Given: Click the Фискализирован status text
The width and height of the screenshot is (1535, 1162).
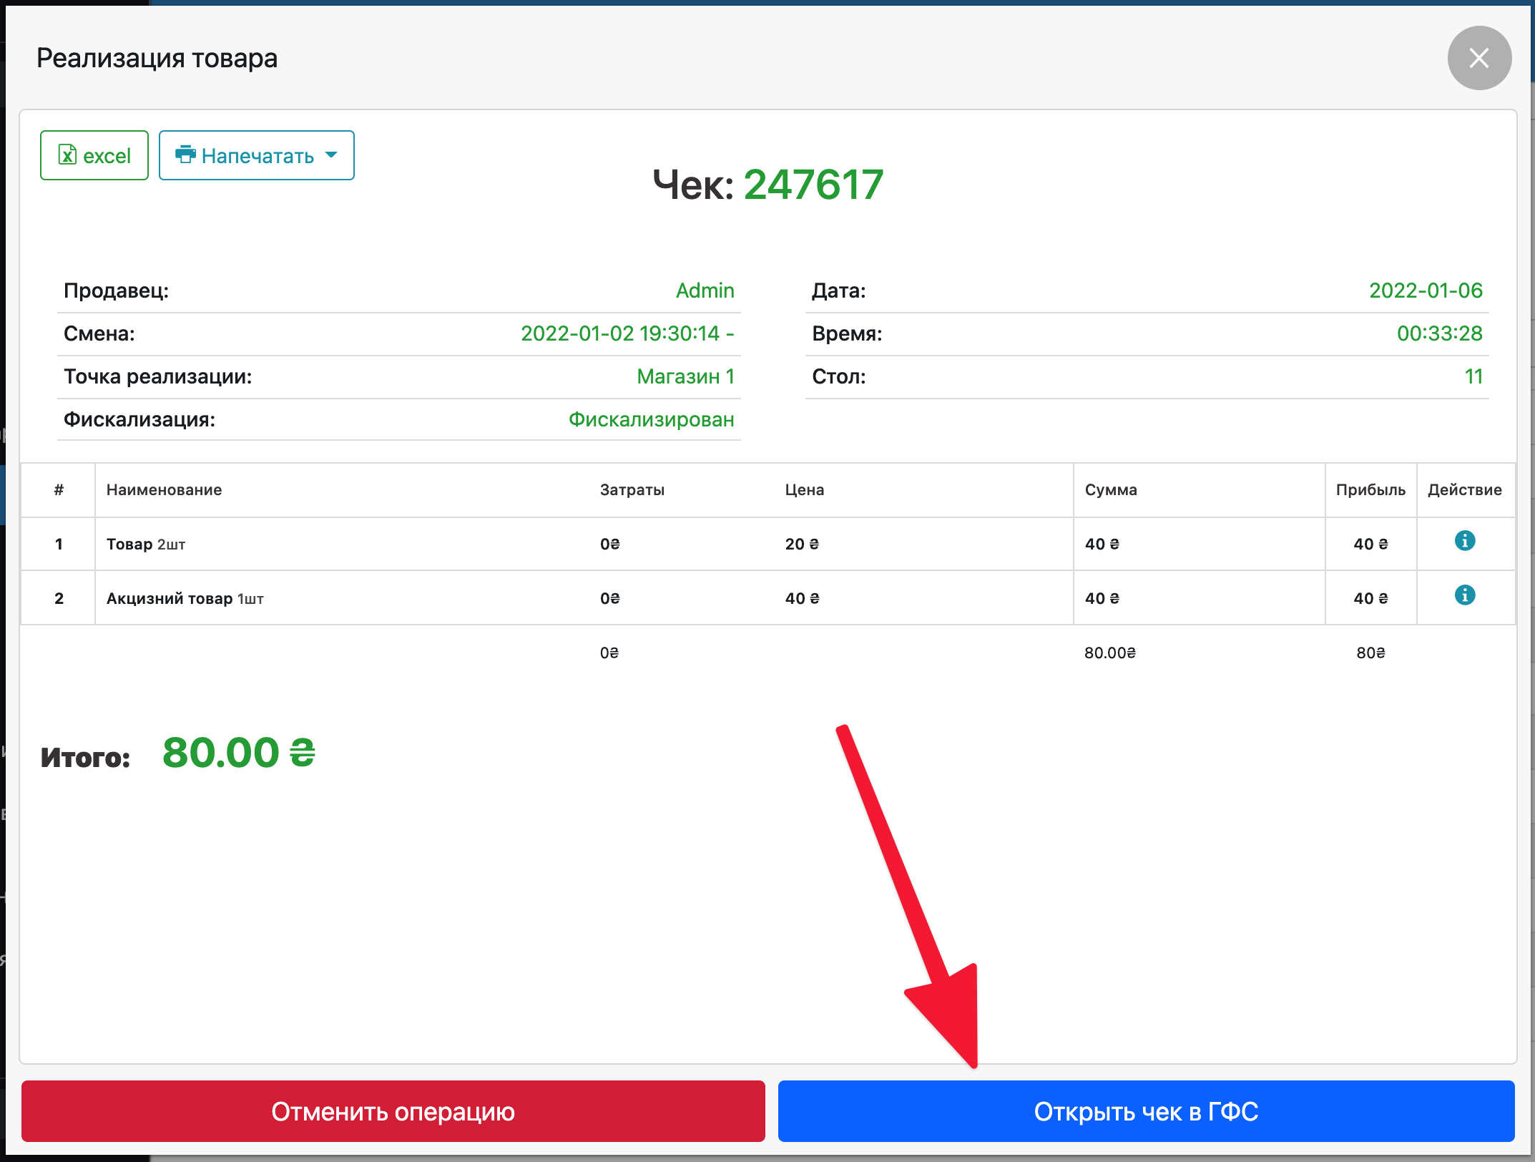Looking at the screenshot, I should point(651,419).
